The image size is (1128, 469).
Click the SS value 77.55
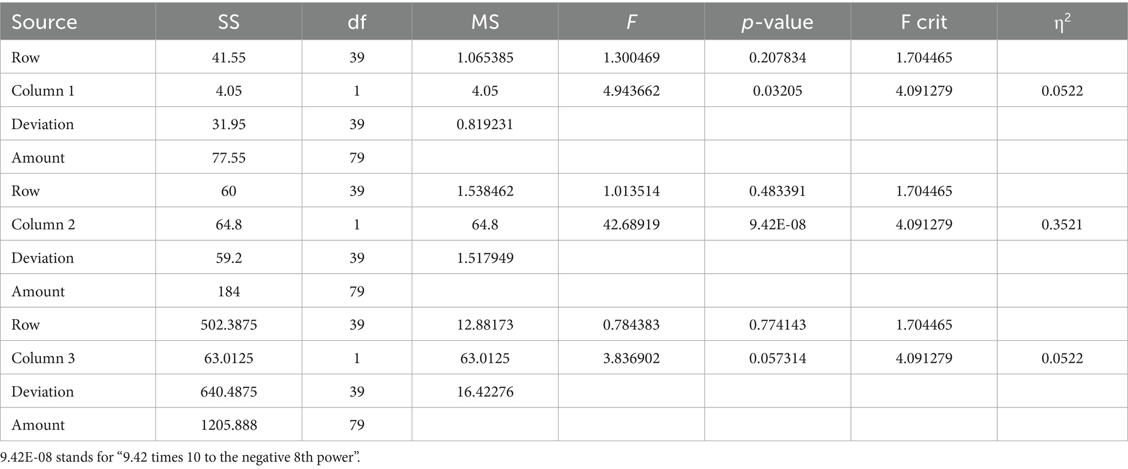229,157
